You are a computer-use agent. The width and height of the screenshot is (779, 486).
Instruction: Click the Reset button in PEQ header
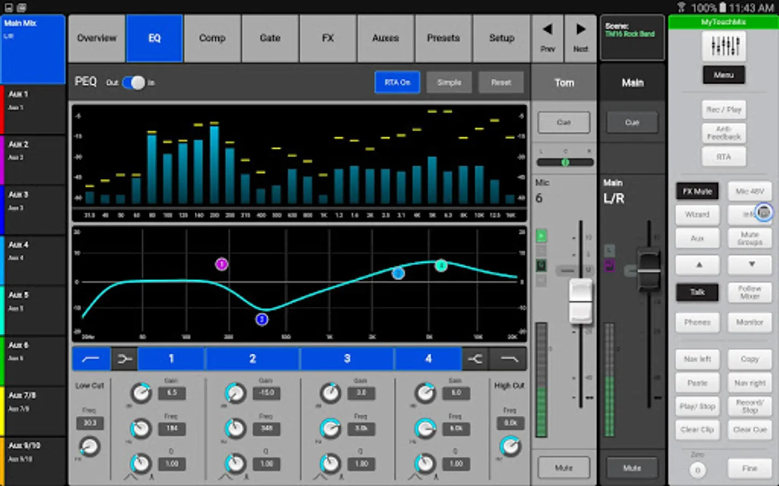(x=501, y=83)
